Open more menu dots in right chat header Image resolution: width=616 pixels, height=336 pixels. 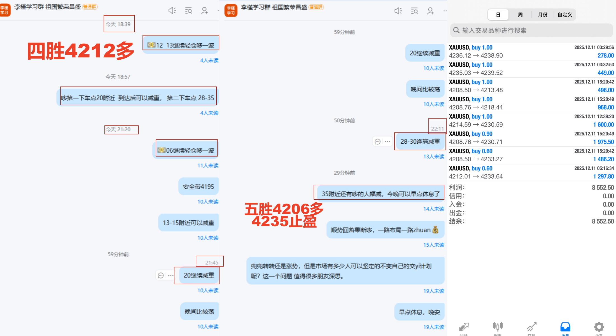pyautogui.click(x=445, y=11)
